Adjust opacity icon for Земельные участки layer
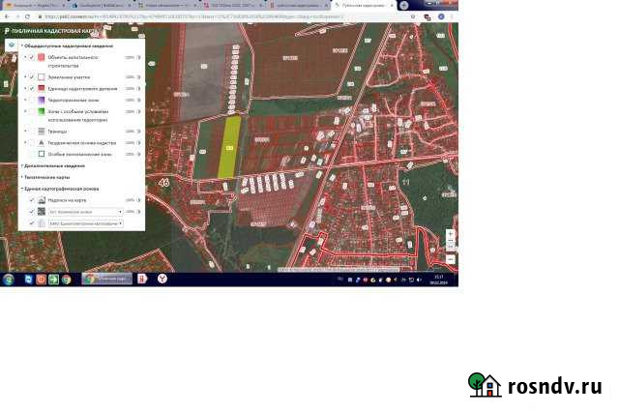Viewport: 619px width, 413px height. click(139, 76)
